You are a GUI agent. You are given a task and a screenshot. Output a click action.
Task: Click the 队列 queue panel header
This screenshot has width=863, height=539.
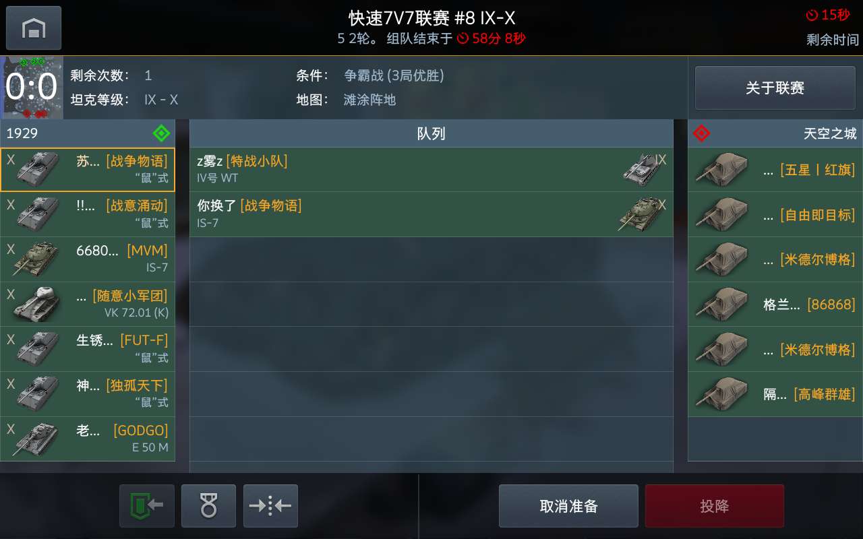pos(431,133)
